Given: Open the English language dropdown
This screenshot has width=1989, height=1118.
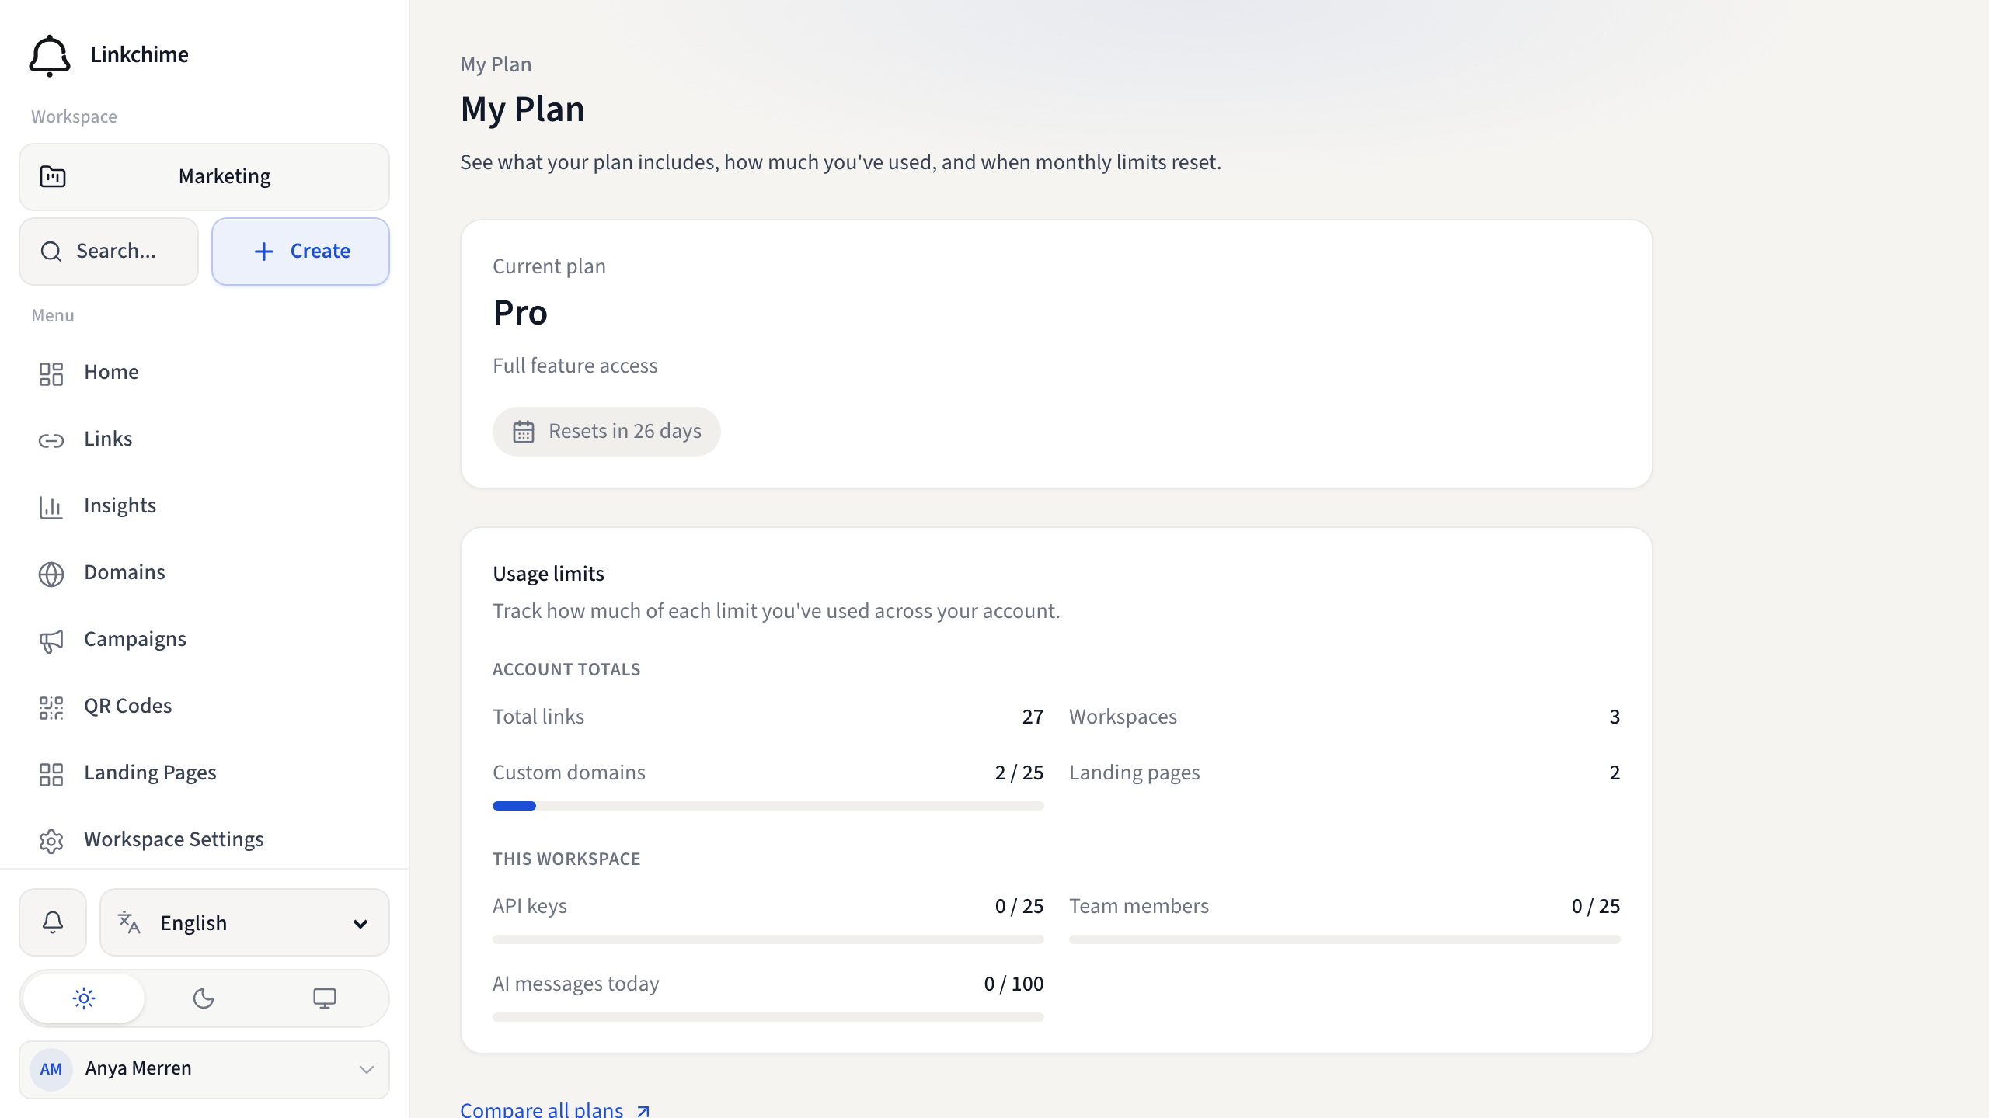Looking at the screenshot, I should click(x=245, y=922).
